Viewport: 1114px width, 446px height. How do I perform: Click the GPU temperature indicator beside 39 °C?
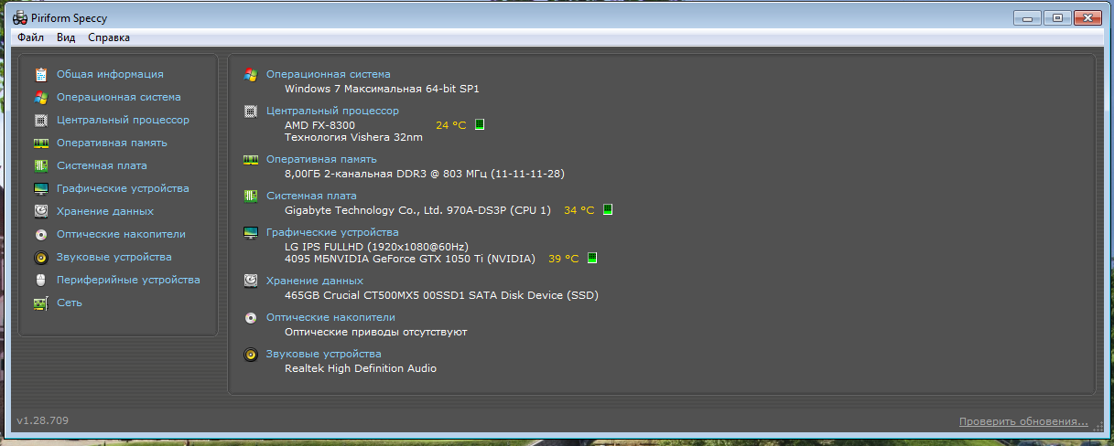(x=592, y=258)
